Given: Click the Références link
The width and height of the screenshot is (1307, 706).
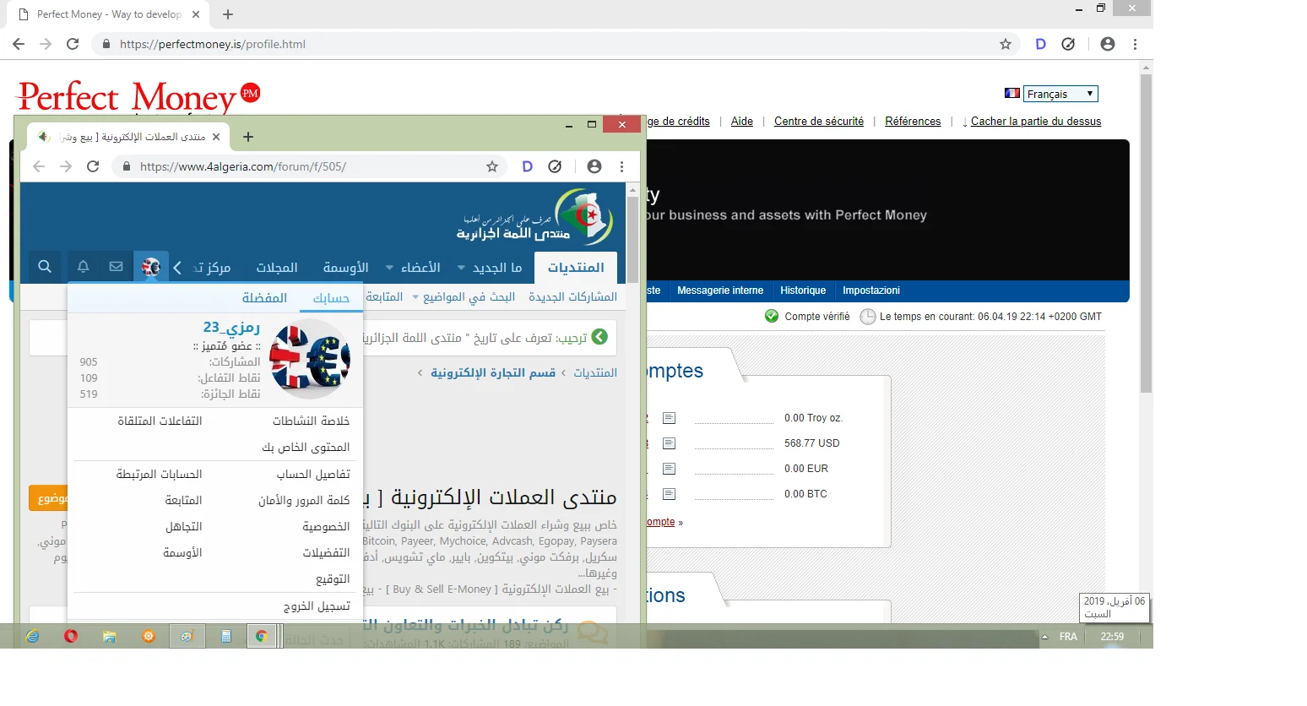Looking at the screenshot, I should coord(913,122).
